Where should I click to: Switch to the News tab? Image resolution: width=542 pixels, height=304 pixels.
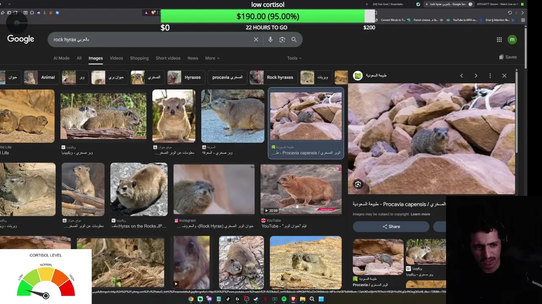point(193,58)
